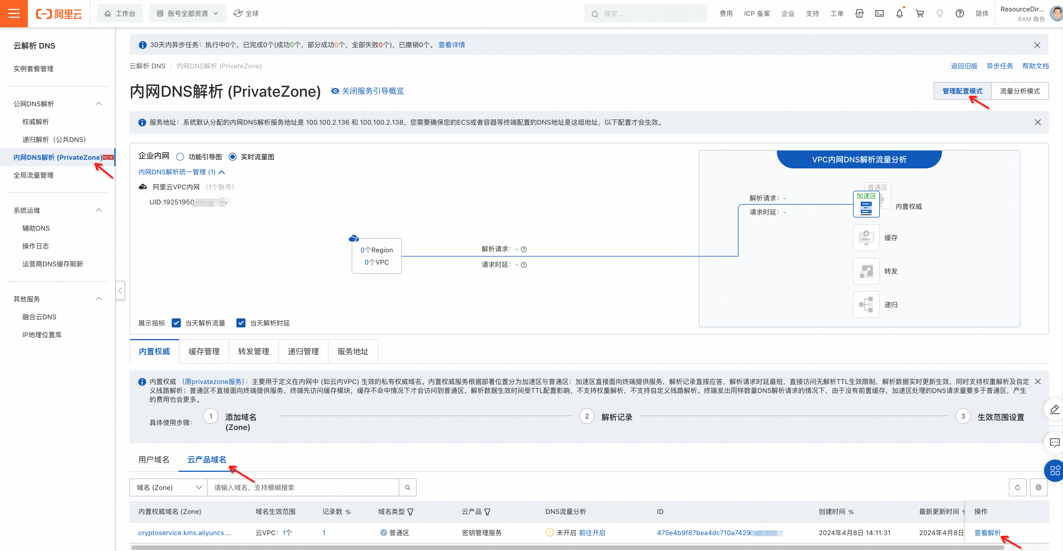
Task: Click the user avatar picture
Action: (x=1056, y=14)
